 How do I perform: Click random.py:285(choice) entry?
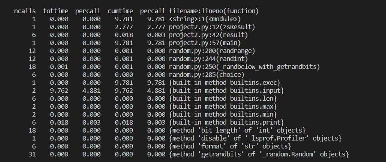[x=206, y=74]
